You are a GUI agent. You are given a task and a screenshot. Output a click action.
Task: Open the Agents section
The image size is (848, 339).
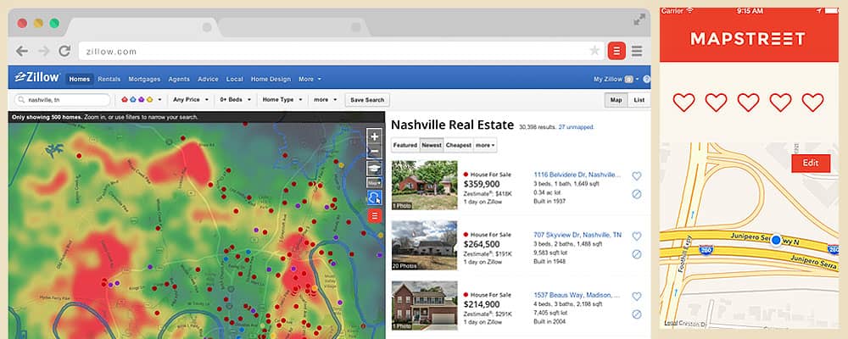coord(179,79)
